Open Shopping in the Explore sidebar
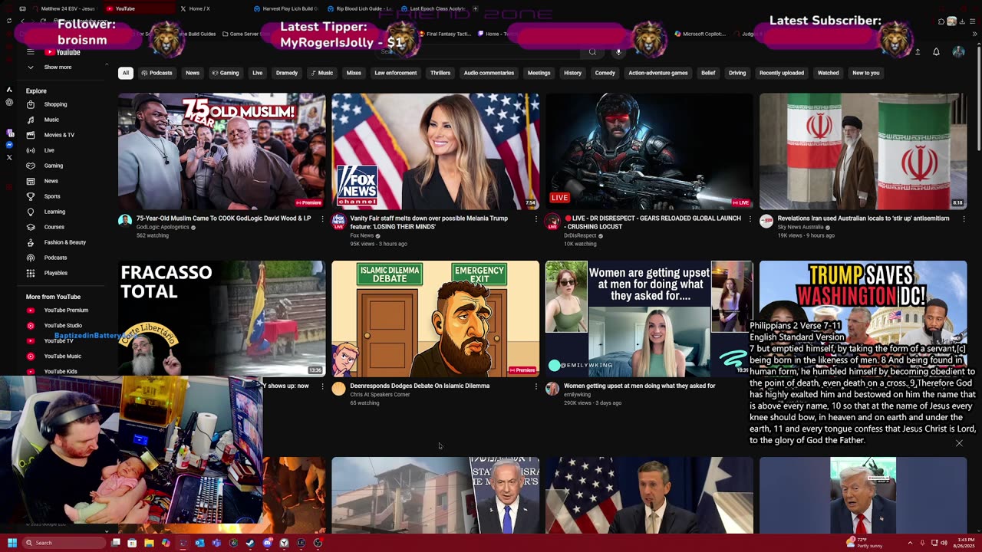Image resolution: width=982 pixels, height=552 pixels. click(x=55, y=104)
